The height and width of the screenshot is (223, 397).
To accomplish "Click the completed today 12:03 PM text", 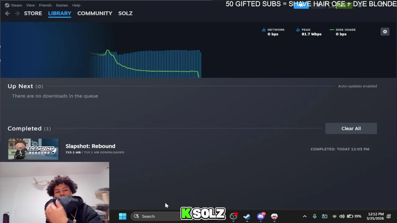I will click(340, 149).
